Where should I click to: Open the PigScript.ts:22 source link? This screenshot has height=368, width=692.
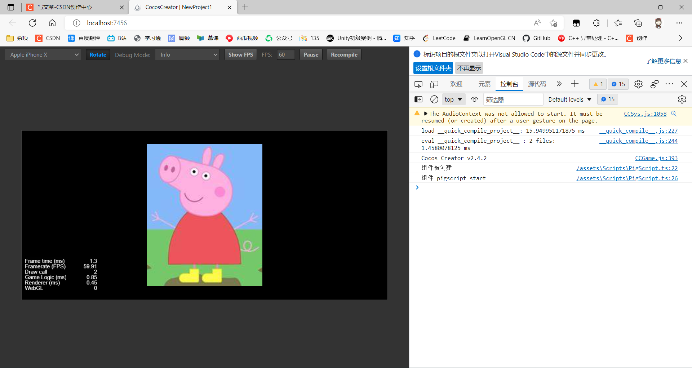pos(627,168)
